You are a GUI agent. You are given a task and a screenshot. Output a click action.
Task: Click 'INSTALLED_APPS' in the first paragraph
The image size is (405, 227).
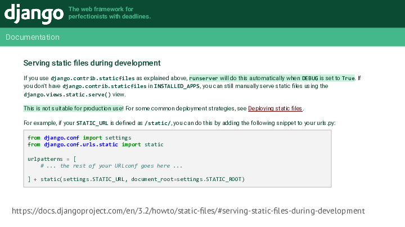177,86
